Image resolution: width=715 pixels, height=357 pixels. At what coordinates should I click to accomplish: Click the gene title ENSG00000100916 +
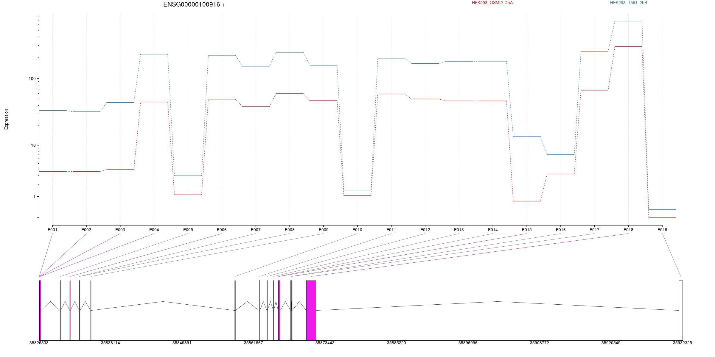pos(194,4)
